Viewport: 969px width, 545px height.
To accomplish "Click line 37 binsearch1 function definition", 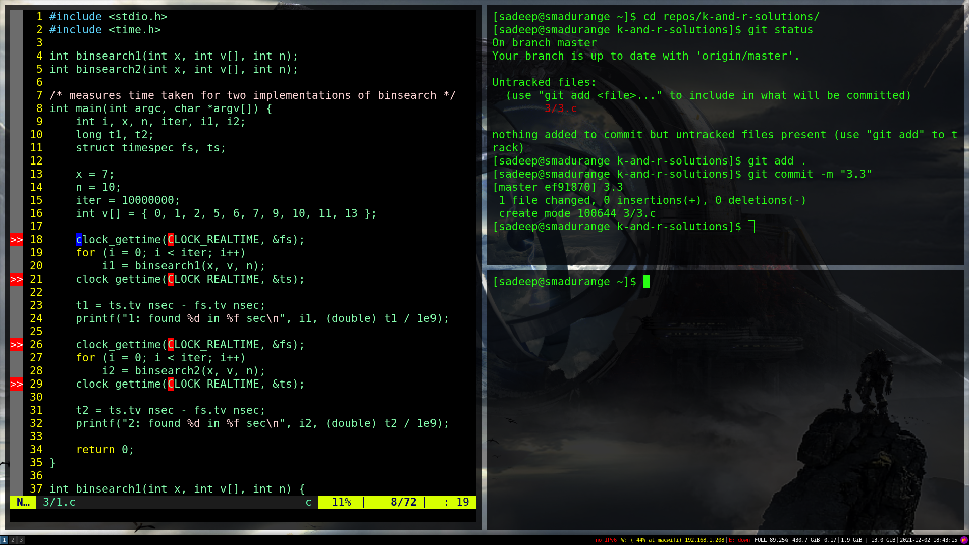I will click(x=177, y=489).
